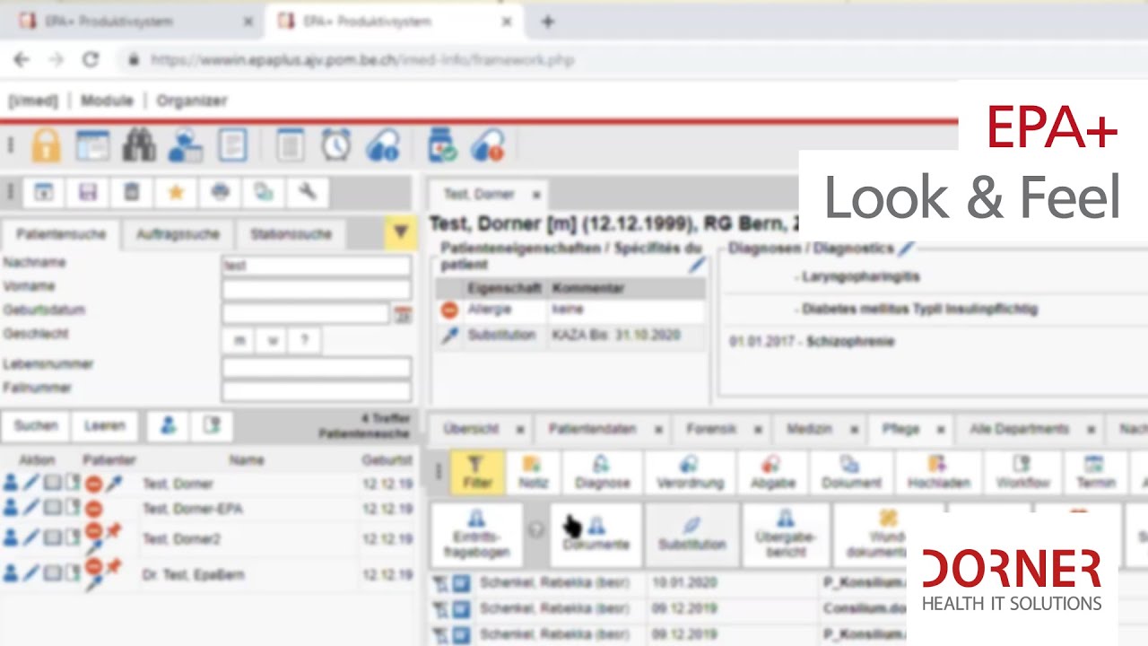Screen dimensions: 1148x646
Task: Click the copy documents icon
Action: pos(264,192)
